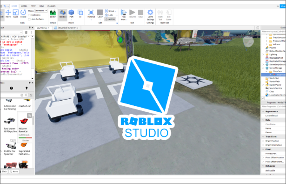Collapse the Pivot properties section

coord(263,149)
